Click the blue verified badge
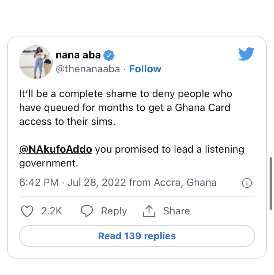This screenshot has height=275, width=274. click(x=109, y=55)
